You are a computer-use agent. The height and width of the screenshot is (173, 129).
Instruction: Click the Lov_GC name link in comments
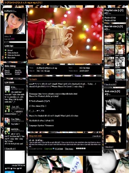point(16,107)
